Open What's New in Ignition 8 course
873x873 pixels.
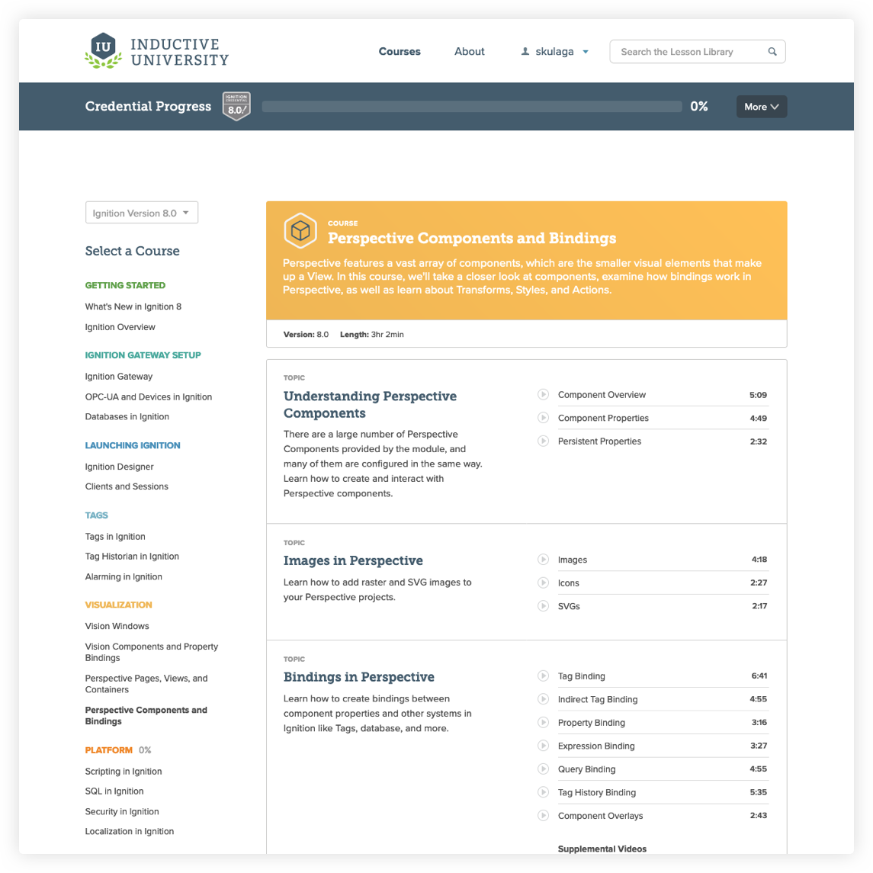[x=133, y=307]
